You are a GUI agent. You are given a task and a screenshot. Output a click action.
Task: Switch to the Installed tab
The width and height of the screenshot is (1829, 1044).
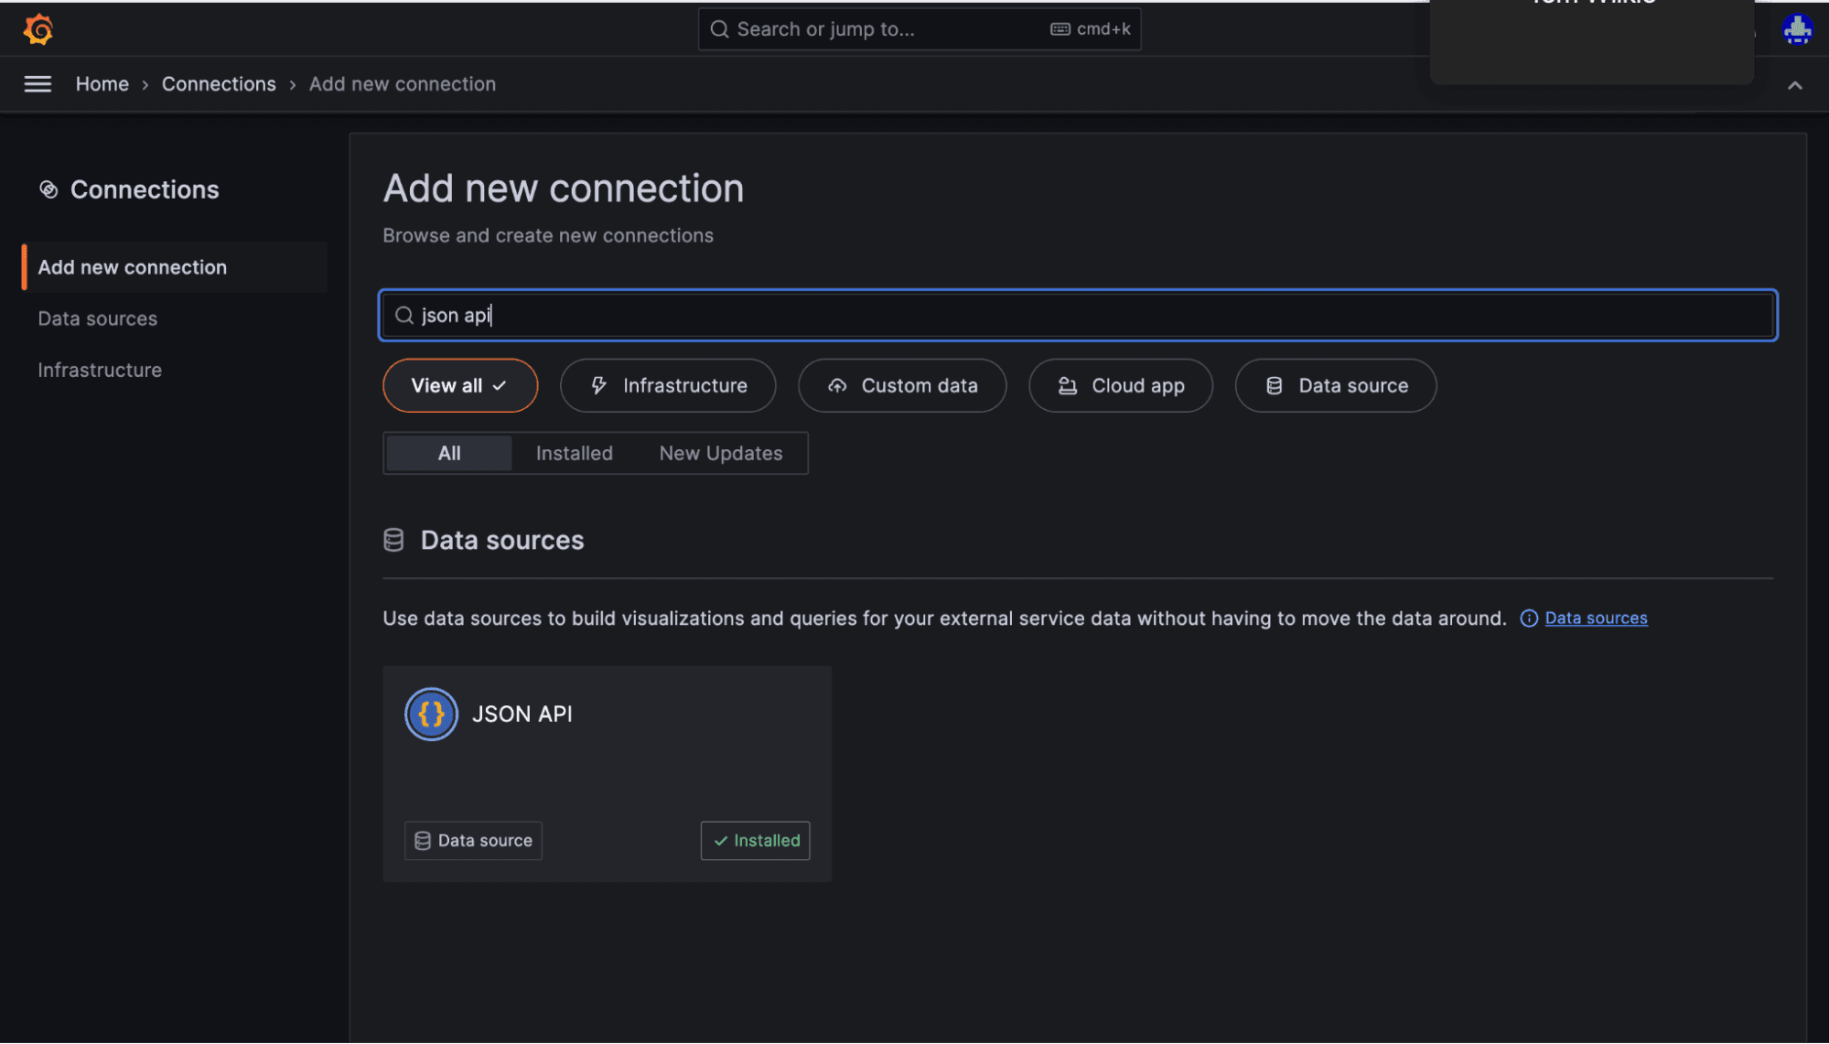click(x=574, y=453)
